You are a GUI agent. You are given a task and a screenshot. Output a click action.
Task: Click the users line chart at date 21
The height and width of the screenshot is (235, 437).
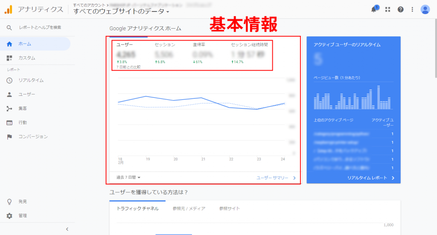(x=201, y=98)
